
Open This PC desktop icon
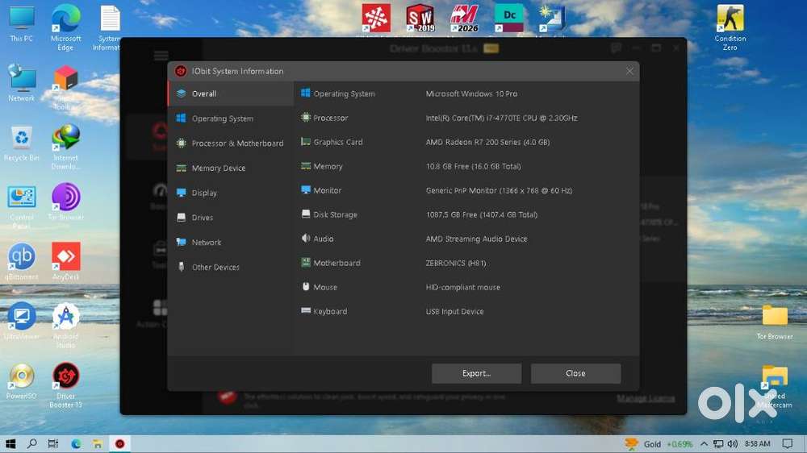(22, 24)
